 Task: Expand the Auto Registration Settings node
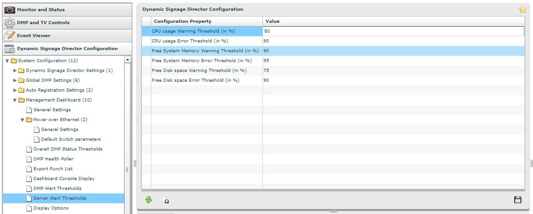[x=15, y=90]
